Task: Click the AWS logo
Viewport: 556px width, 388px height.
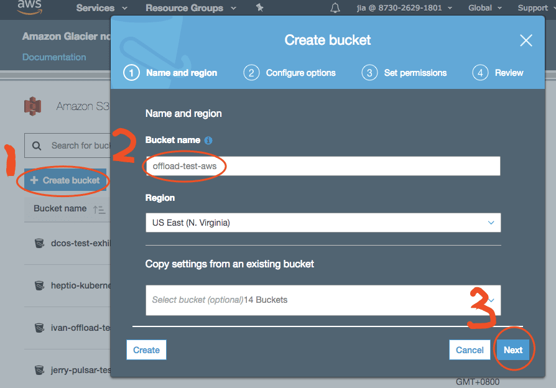Action: tap(30, 7)
